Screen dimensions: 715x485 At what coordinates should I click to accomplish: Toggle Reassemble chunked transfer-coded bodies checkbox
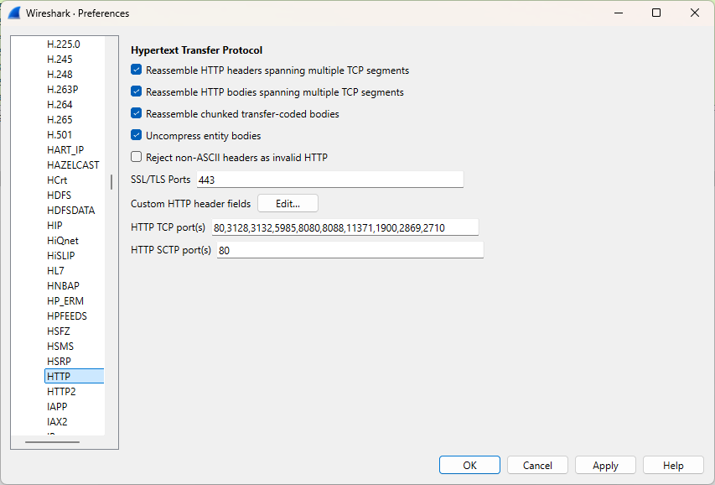[136, 114]
